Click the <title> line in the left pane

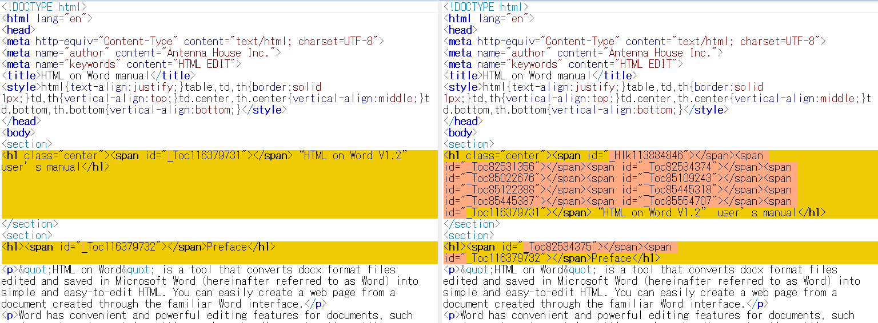(x=98, y=75)
